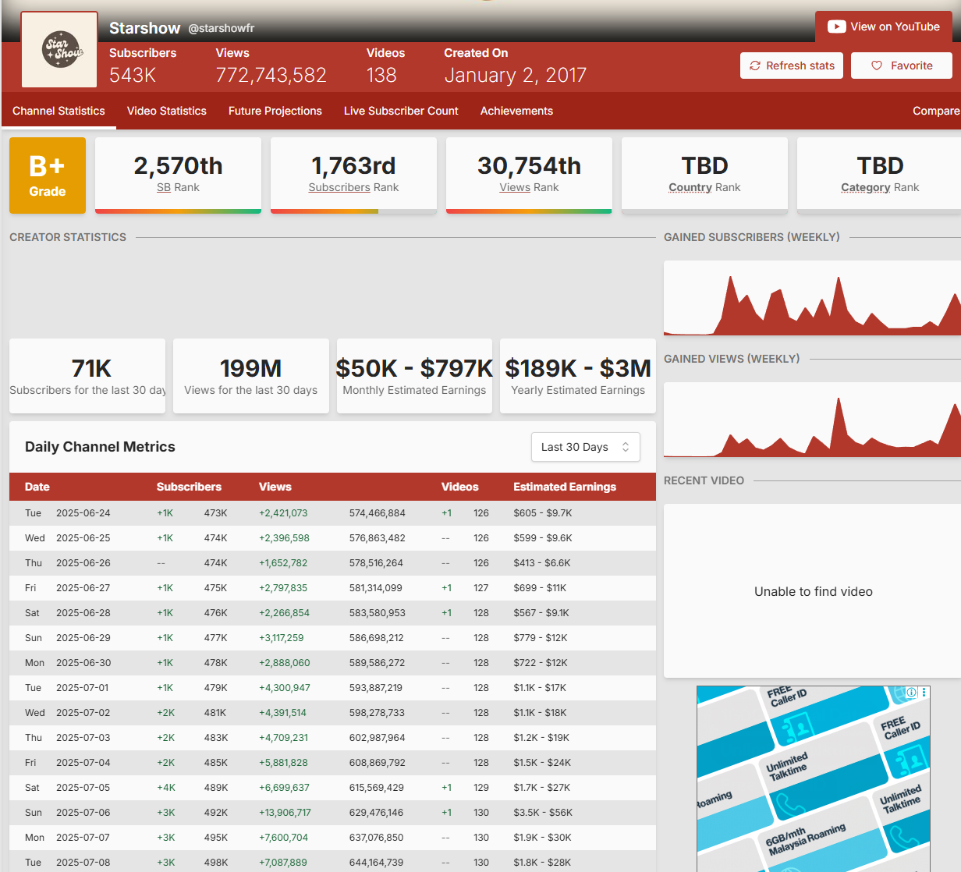
Task: Click the $3.5K - $56K earnings cell
Action: pos(543,813)
